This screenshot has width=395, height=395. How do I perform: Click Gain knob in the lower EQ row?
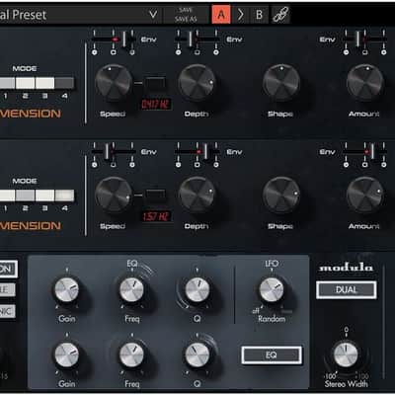point(67,355)
